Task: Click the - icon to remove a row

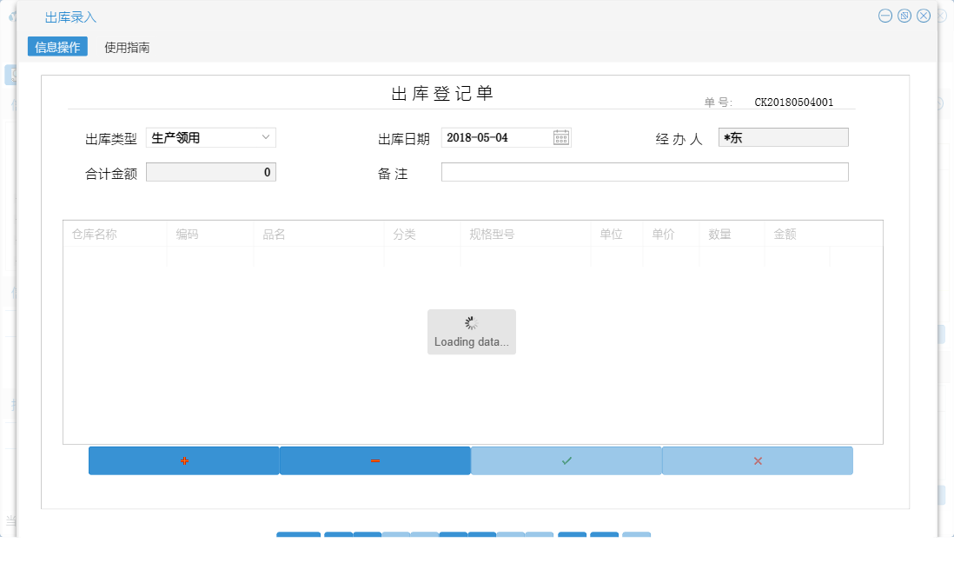Action: (x=374, y=460)
